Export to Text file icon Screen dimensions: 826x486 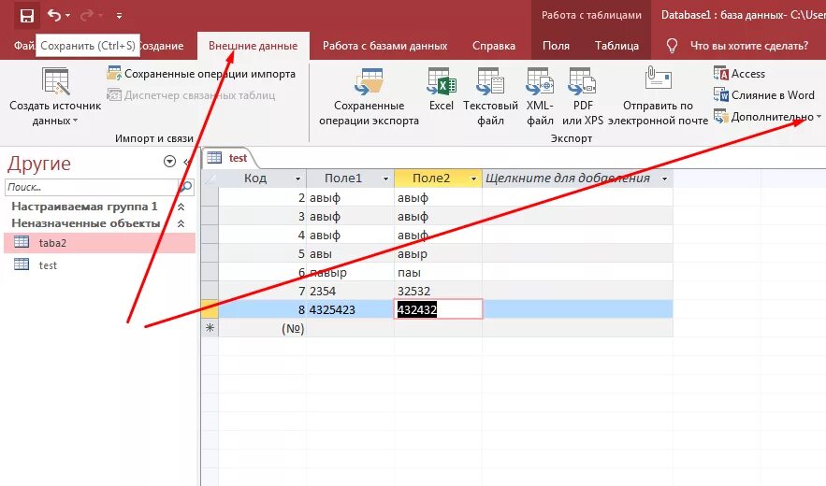pos(490,81)
